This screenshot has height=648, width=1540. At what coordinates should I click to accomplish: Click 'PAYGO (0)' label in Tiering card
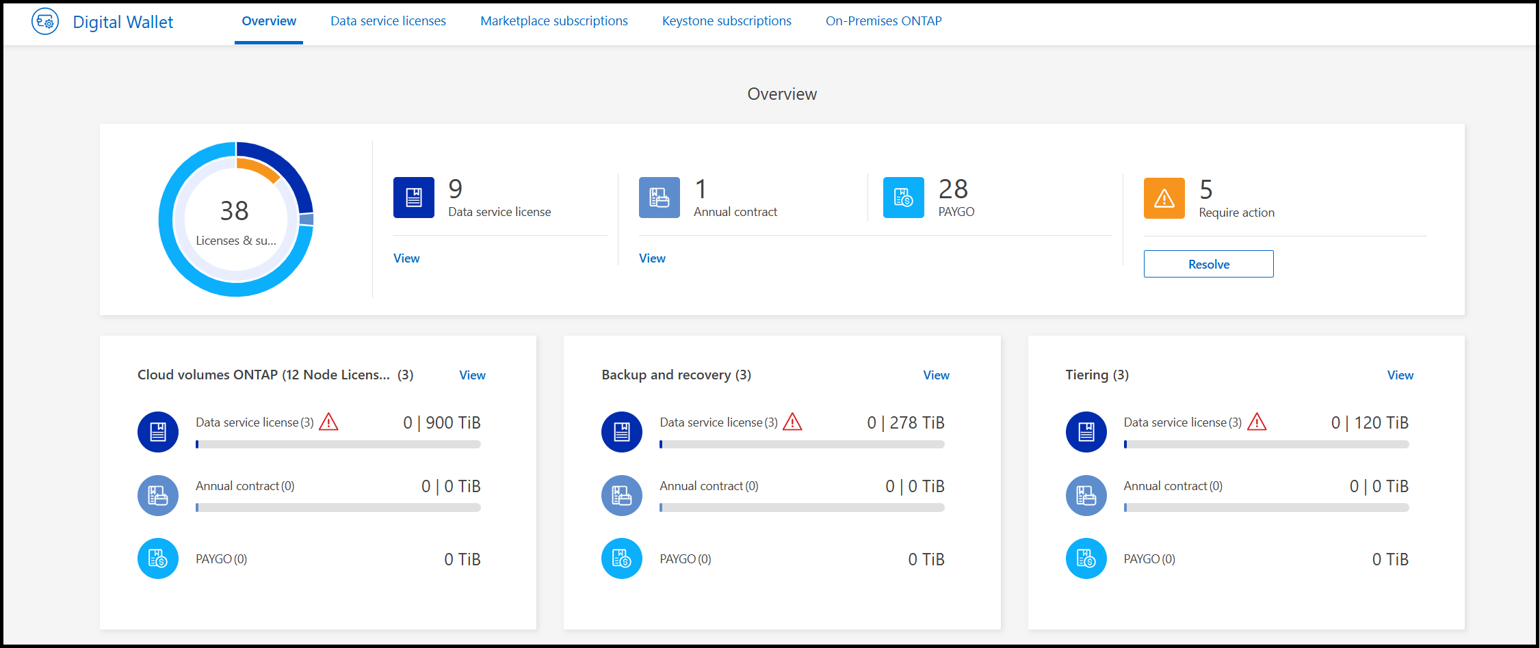(x=1149, y=559)
